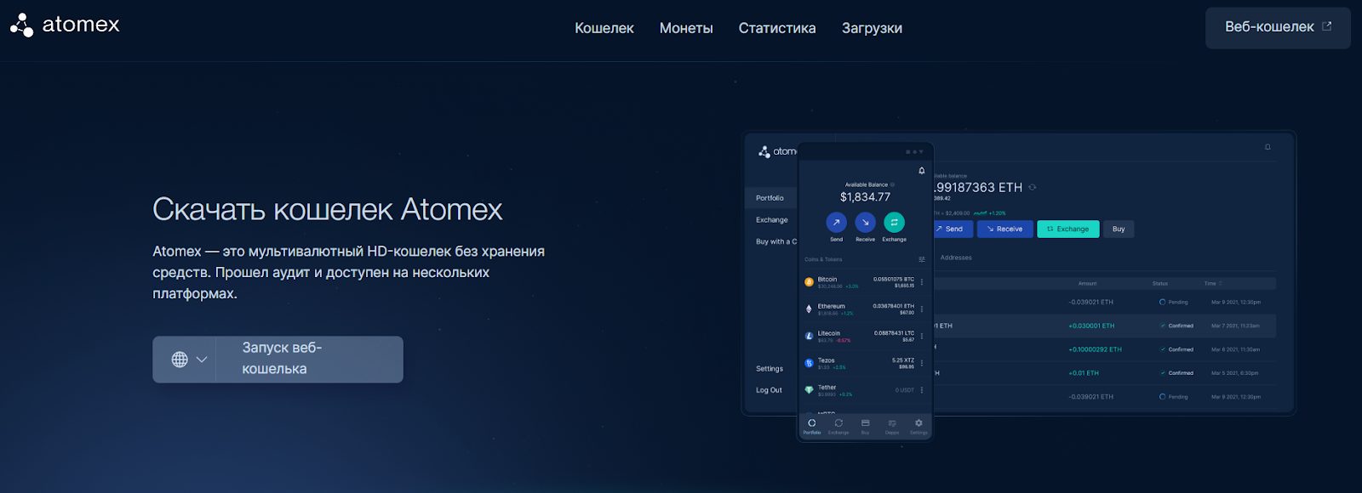Open the three-dot menu on the Litecoin row
1362x493 pixels.
click(922, 336)
